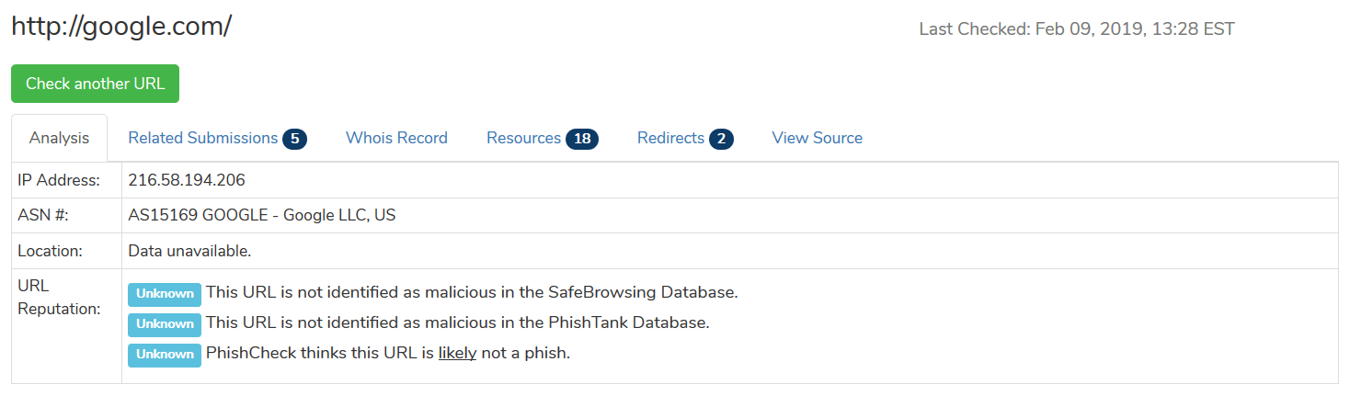
Task: Click the green Check another URL button
Action: tap(95, 84)
